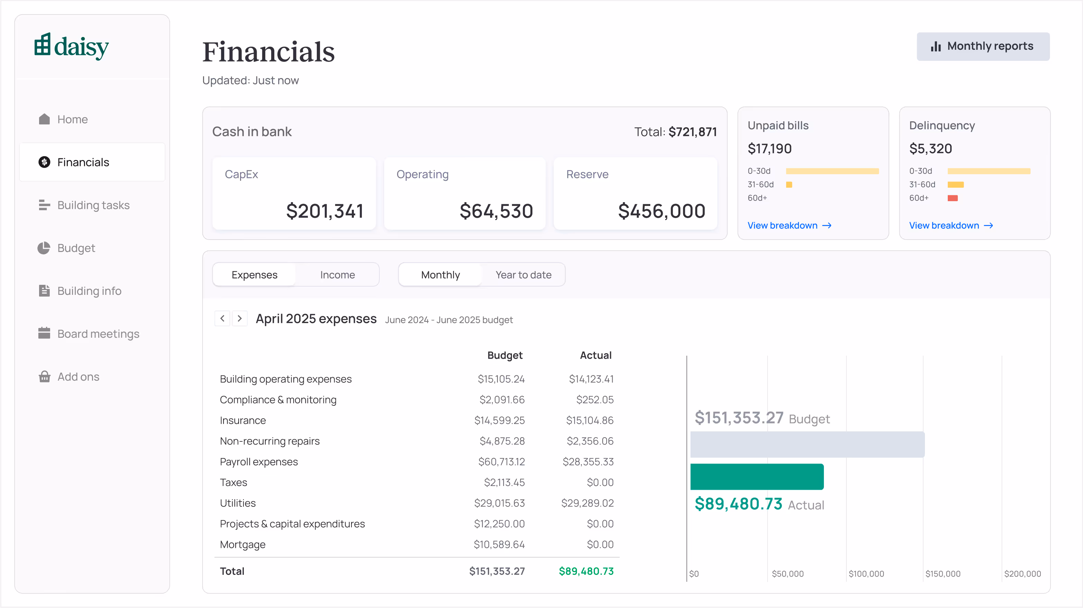
Task: Click the Home house icon
Action: [x=44, y=119]
